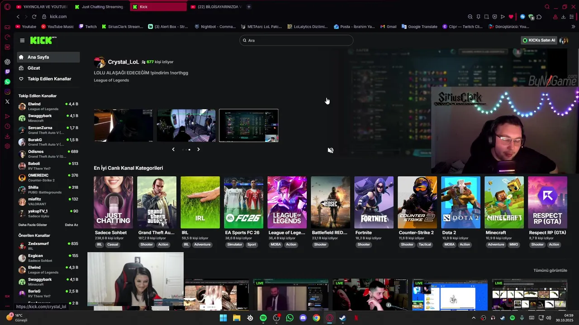Switch to Just Chatting Streaming tab
The height and width of the screenshot is (325, 579).
point(100,7)
